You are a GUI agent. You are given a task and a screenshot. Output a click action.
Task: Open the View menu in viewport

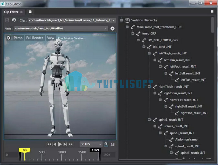click(x=51, y=38)
